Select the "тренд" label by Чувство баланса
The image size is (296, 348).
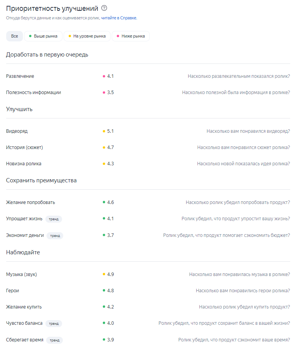(54, 324)
